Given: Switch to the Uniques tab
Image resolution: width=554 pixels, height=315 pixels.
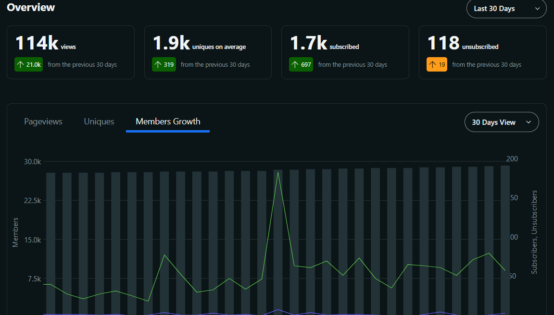Looking at the screenshot, I should (x=99, y=121).
